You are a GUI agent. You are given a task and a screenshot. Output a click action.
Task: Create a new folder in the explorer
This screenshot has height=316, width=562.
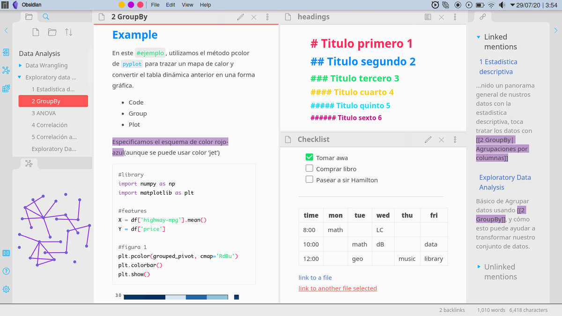(52, 32)
